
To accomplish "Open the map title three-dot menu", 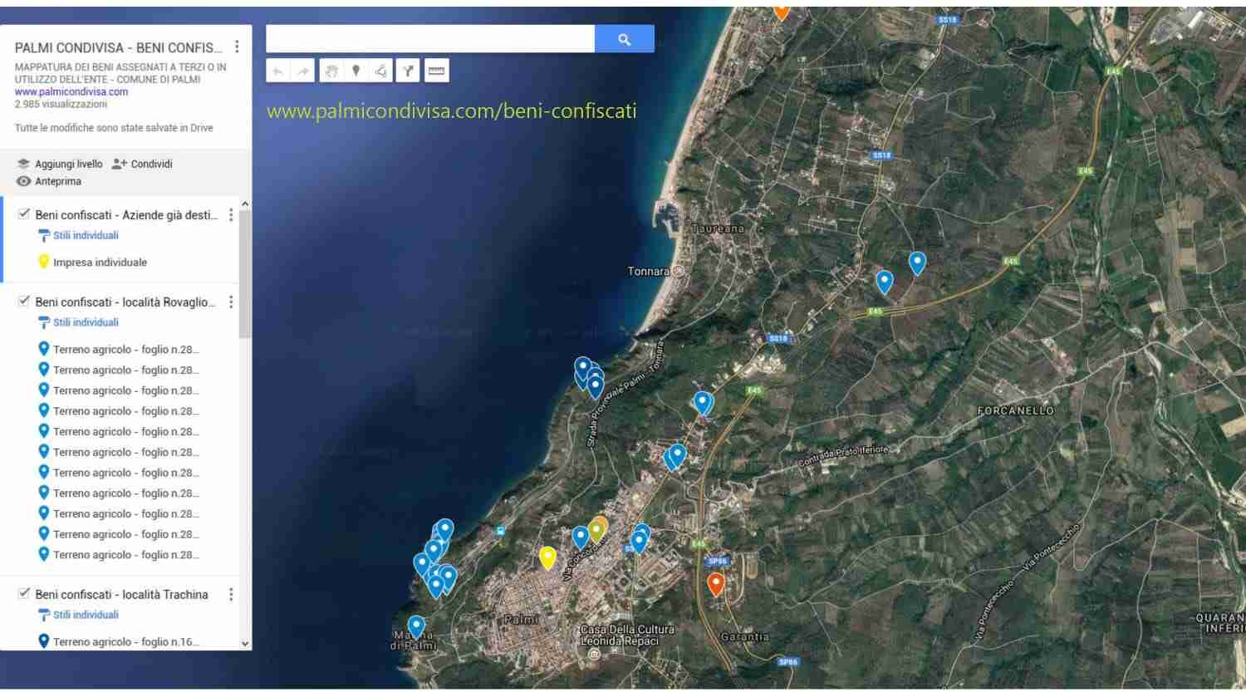I will pos(237,47).
